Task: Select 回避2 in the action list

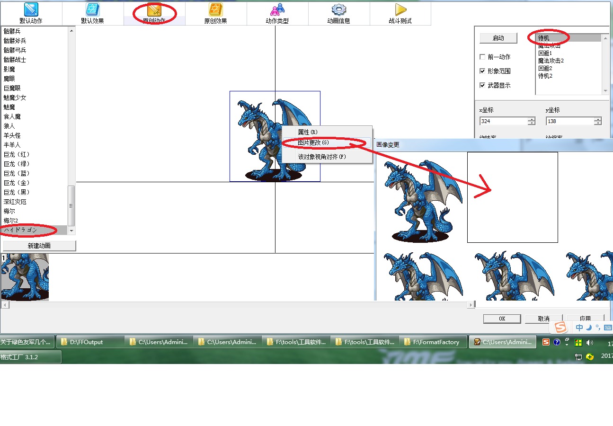Action: tap(569, 68)
